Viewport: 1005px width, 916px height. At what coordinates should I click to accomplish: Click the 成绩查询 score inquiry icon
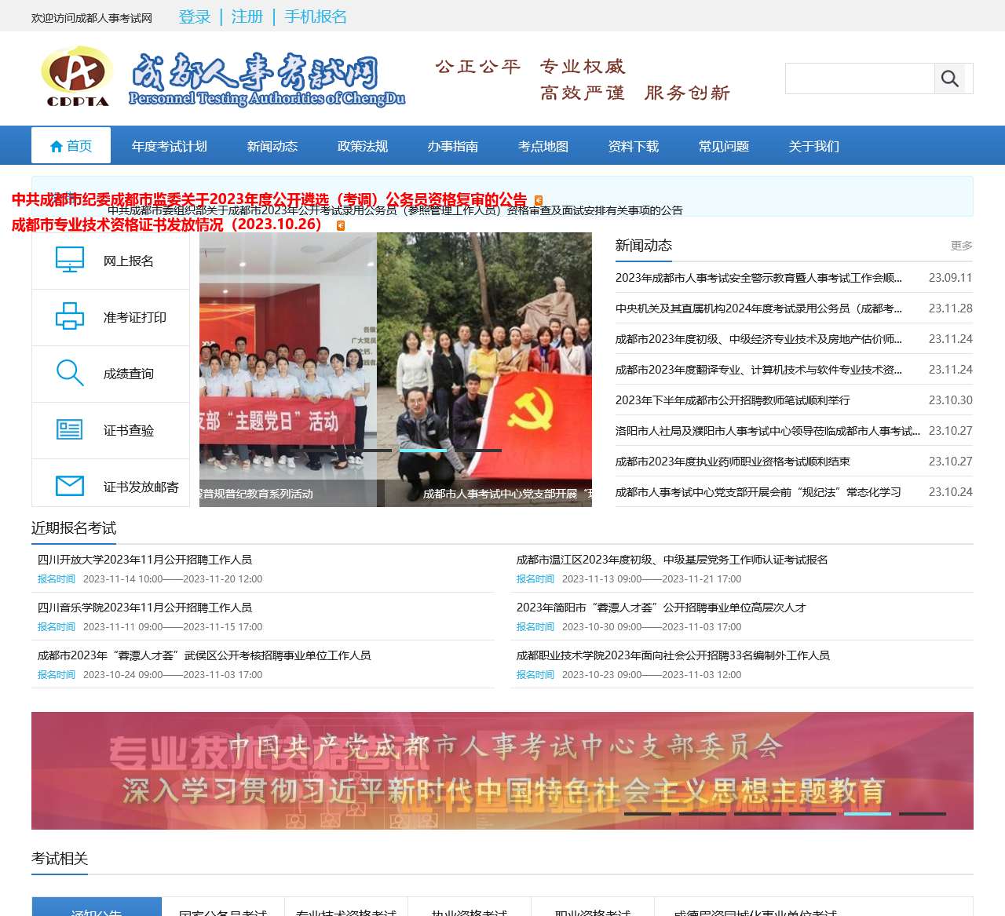click(70, 374)
